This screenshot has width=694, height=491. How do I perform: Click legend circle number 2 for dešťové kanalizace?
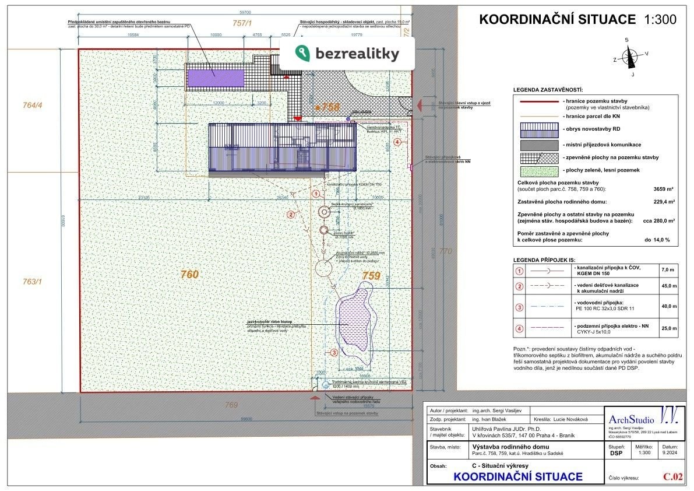click(520, 286)
